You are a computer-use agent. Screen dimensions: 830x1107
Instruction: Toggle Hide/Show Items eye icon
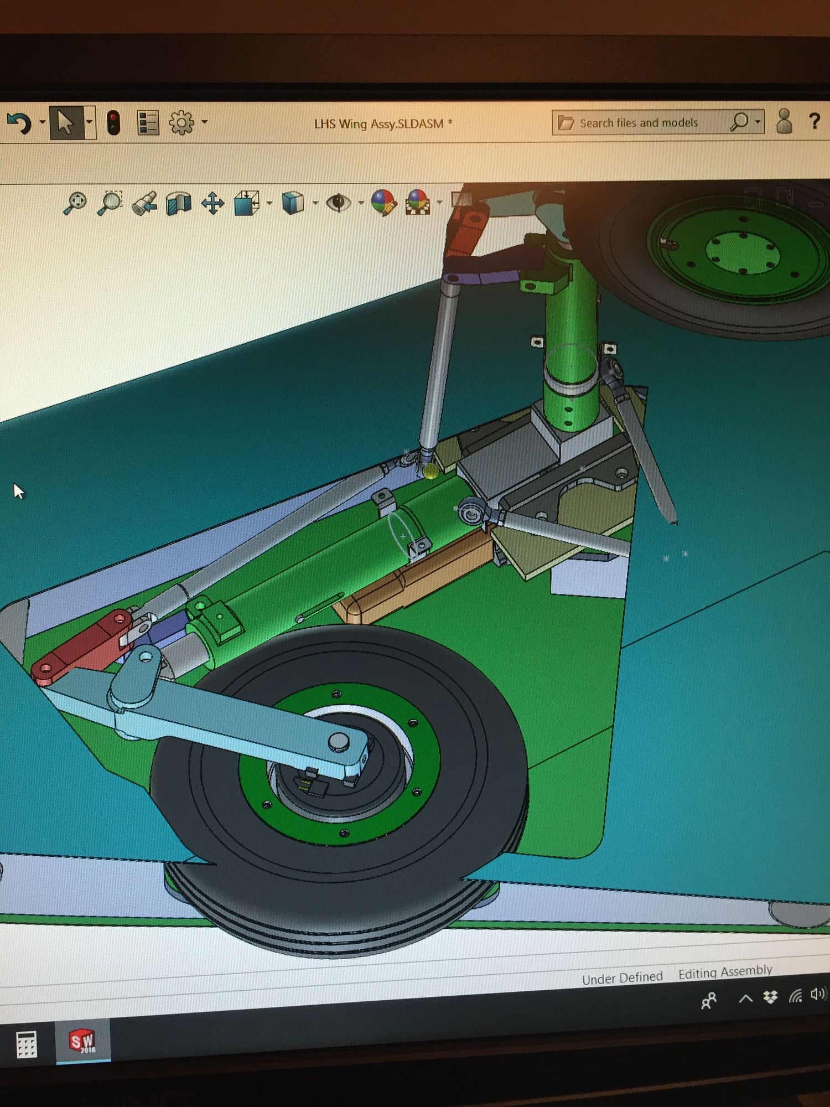pyautogui.click(x=338, y=203)
